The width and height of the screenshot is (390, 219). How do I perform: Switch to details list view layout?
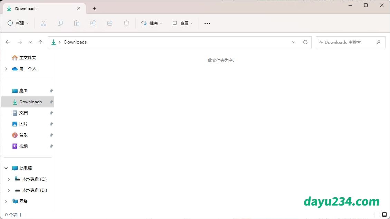pos(377,215)
